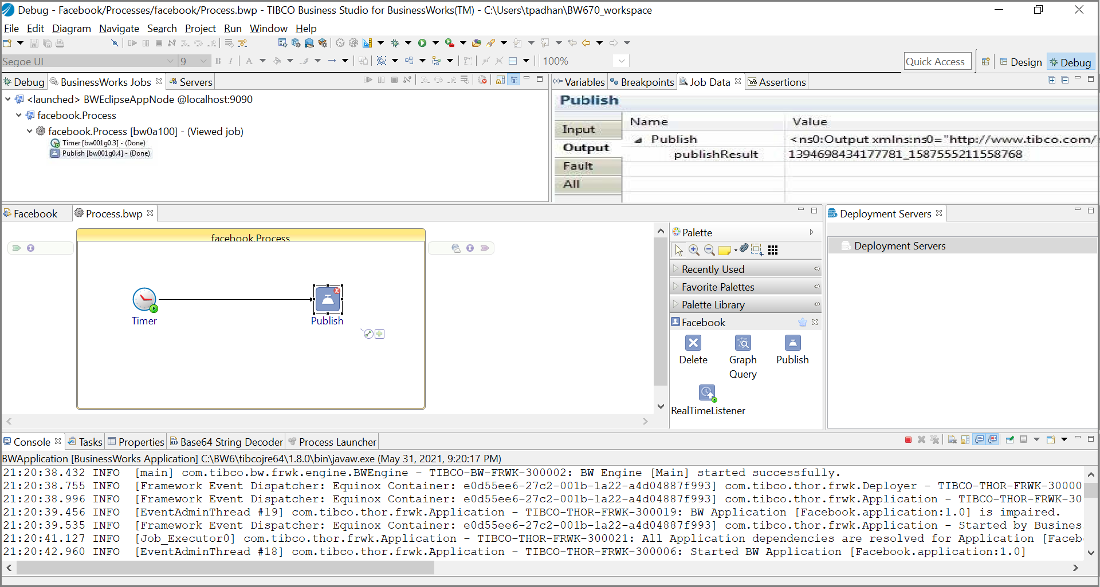Click the Run green play toolbar button
1100x587 pixels.
coord(422,43)
